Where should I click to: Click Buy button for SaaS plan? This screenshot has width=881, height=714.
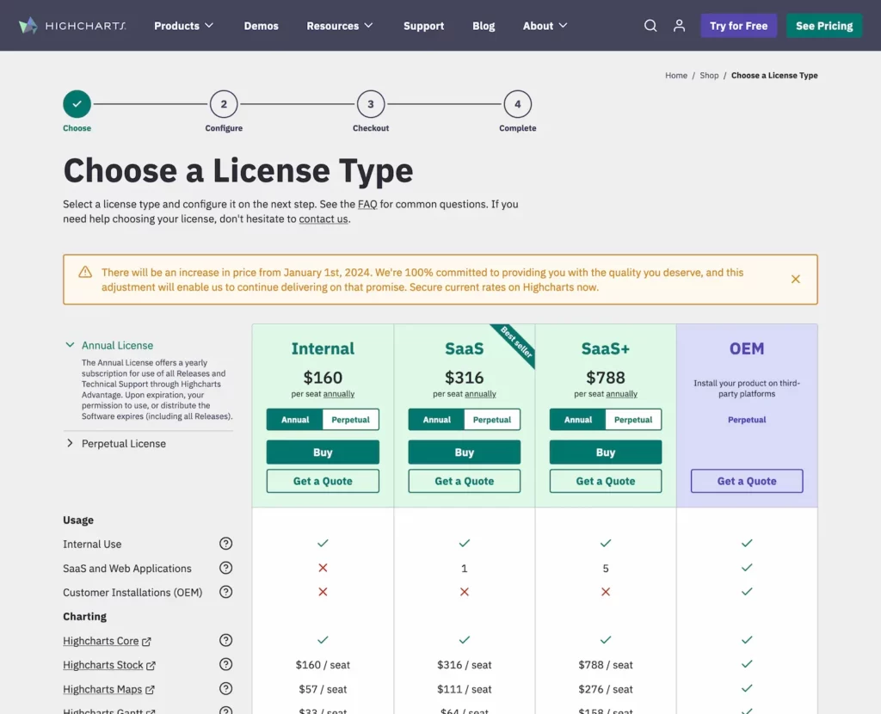(464, 452)
